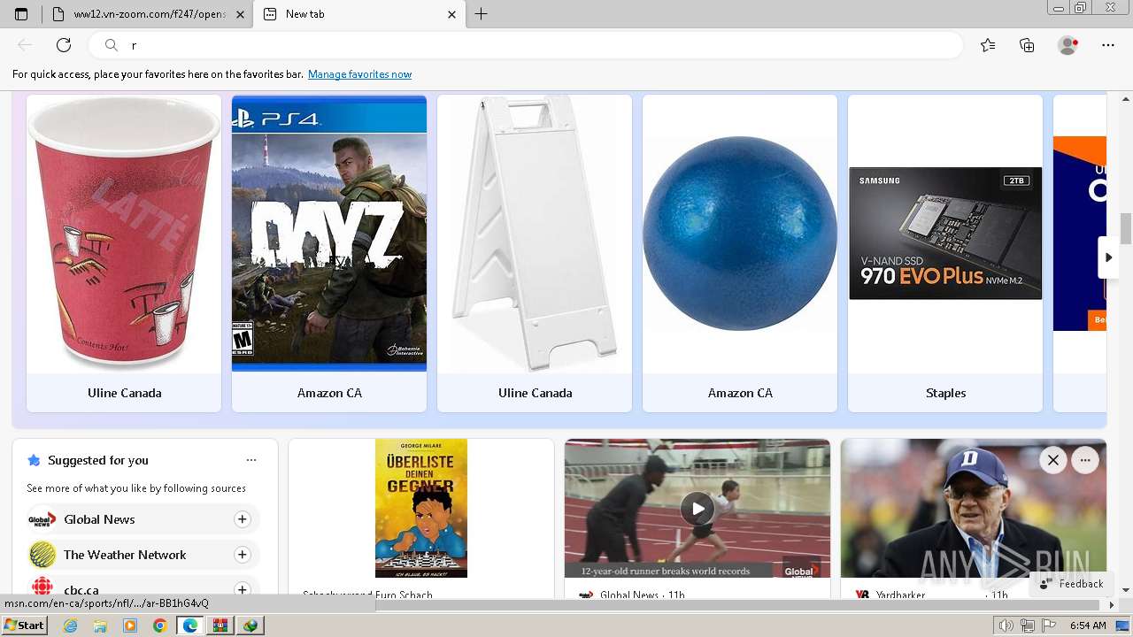
Task: Open Edge Settings and more menu
Action: coord(1108,45)
